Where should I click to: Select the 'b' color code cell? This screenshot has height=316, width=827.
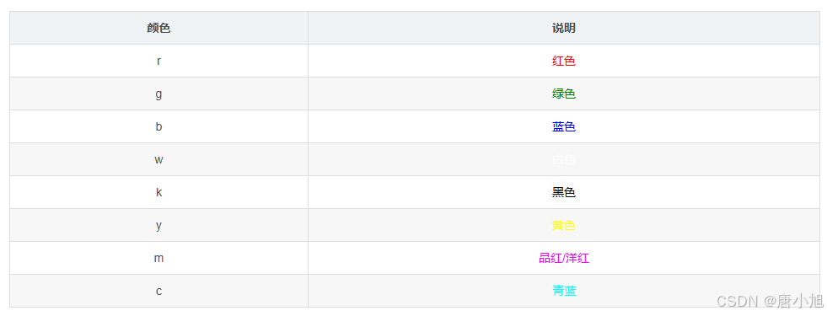click(x=158, y=126)
